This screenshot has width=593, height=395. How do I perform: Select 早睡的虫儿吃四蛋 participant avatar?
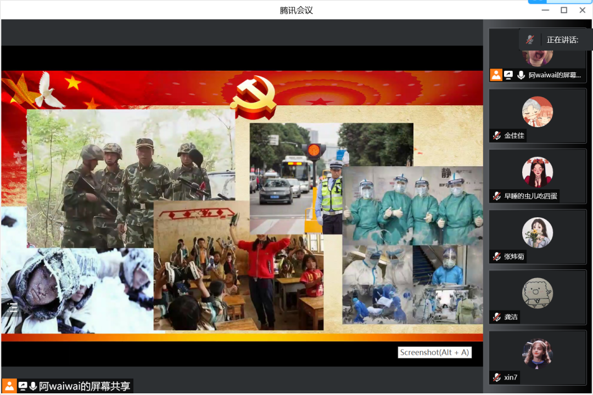(x=537, y=172)
